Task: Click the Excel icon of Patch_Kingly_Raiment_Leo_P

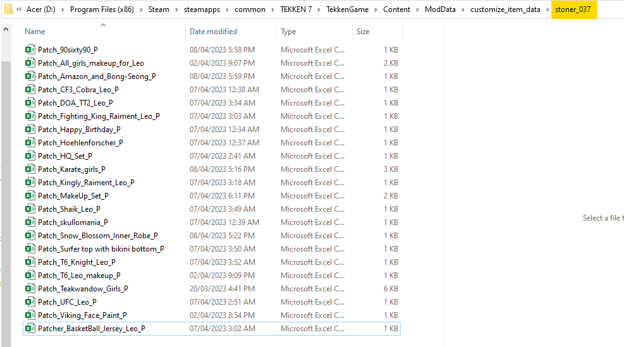Action: click(30, 182)
